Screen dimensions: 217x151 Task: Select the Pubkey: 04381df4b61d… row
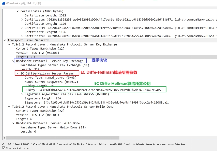(x=95, y=90)
